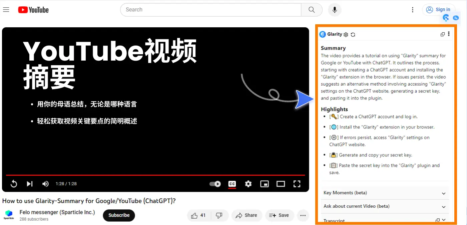467x225 pixels.
Task: Open the video playback settings gear
Action: 248,184
